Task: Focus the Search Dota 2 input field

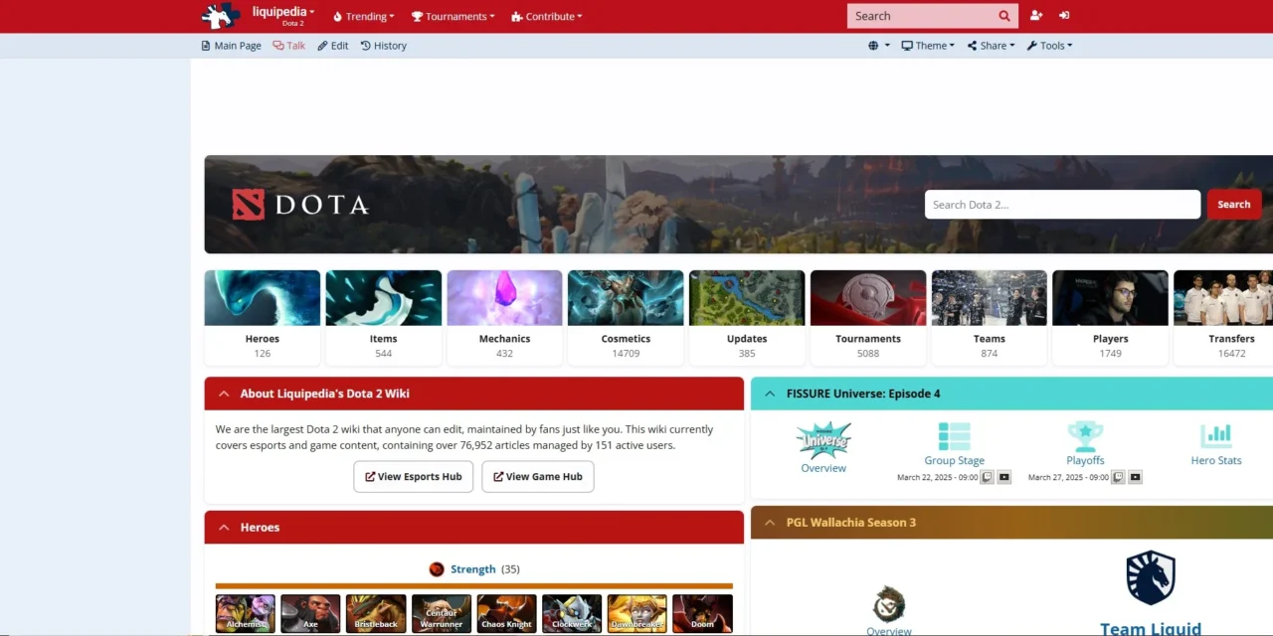Action: [x=1062, y=205]
